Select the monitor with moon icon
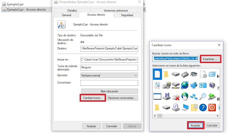The height and width of the screenshot is (133, 229). pyautogui.click(x=212, y=85)
